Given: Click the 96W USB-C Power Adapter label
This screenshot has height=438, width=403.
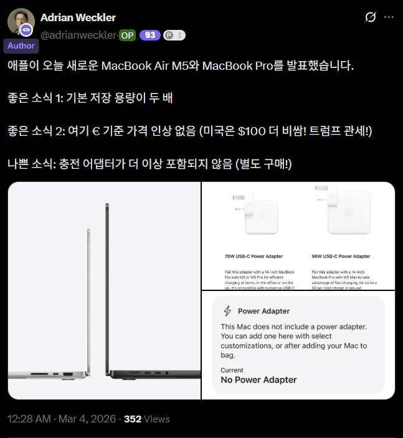Looking at the screenshot, I should click(341, 256).
